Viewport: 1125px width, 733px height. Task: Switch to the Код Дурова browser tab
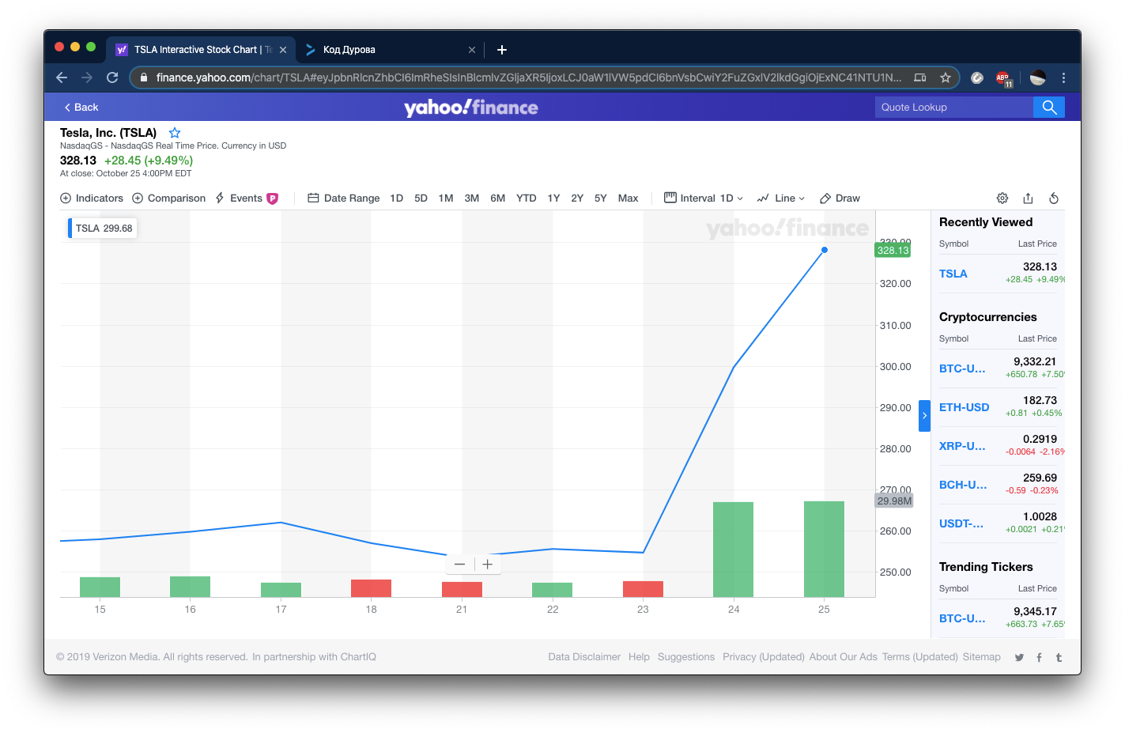coord(390,50)
